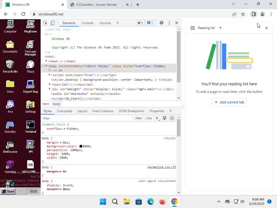Activate the DevTools element inspector tool

[x=45, y=23]
